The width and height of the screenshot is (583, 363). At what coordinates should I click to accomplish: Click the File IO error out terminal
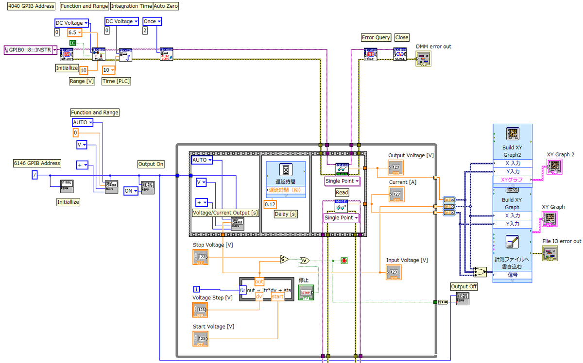pos(550,253)
